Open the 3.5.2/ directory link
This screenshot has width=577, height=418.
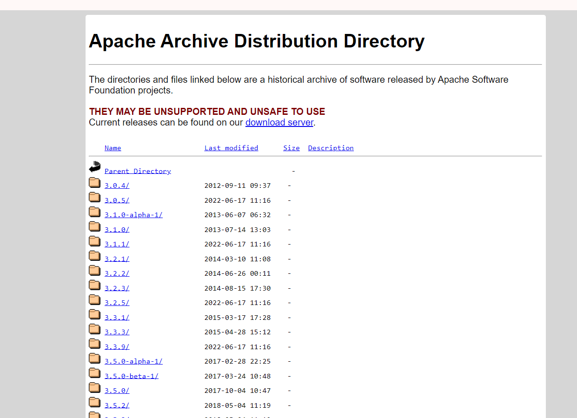(117, 405)
